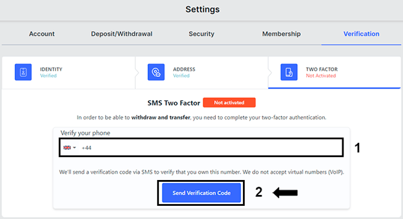Click the 'Verify your phone' label
This screenshot has width=403, height=219.
(x=85, y=133)
